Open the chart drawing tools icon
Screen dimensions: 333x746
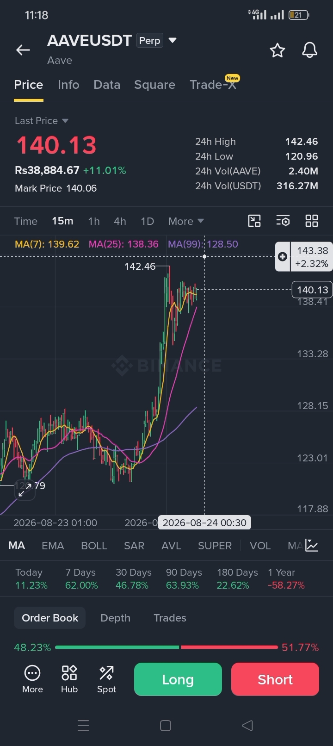point(254,221)
